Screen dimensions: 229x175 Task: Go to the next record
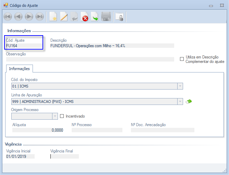(x=29, y=17)
